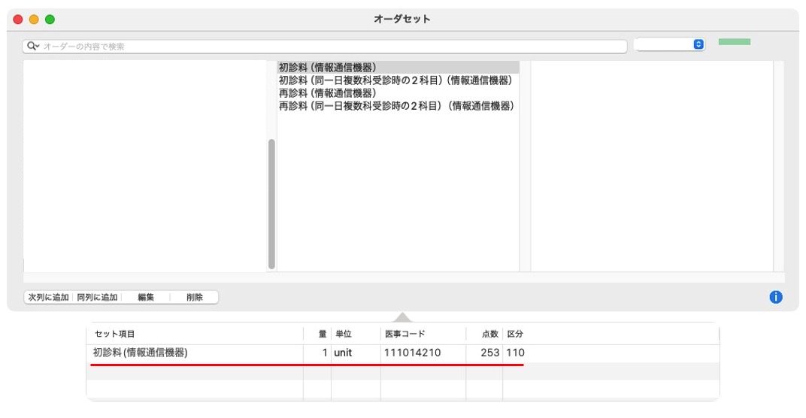Select 再診料 (情報通信機器) in the list
This screenshot has height=418, width=806.
(328, 93)
